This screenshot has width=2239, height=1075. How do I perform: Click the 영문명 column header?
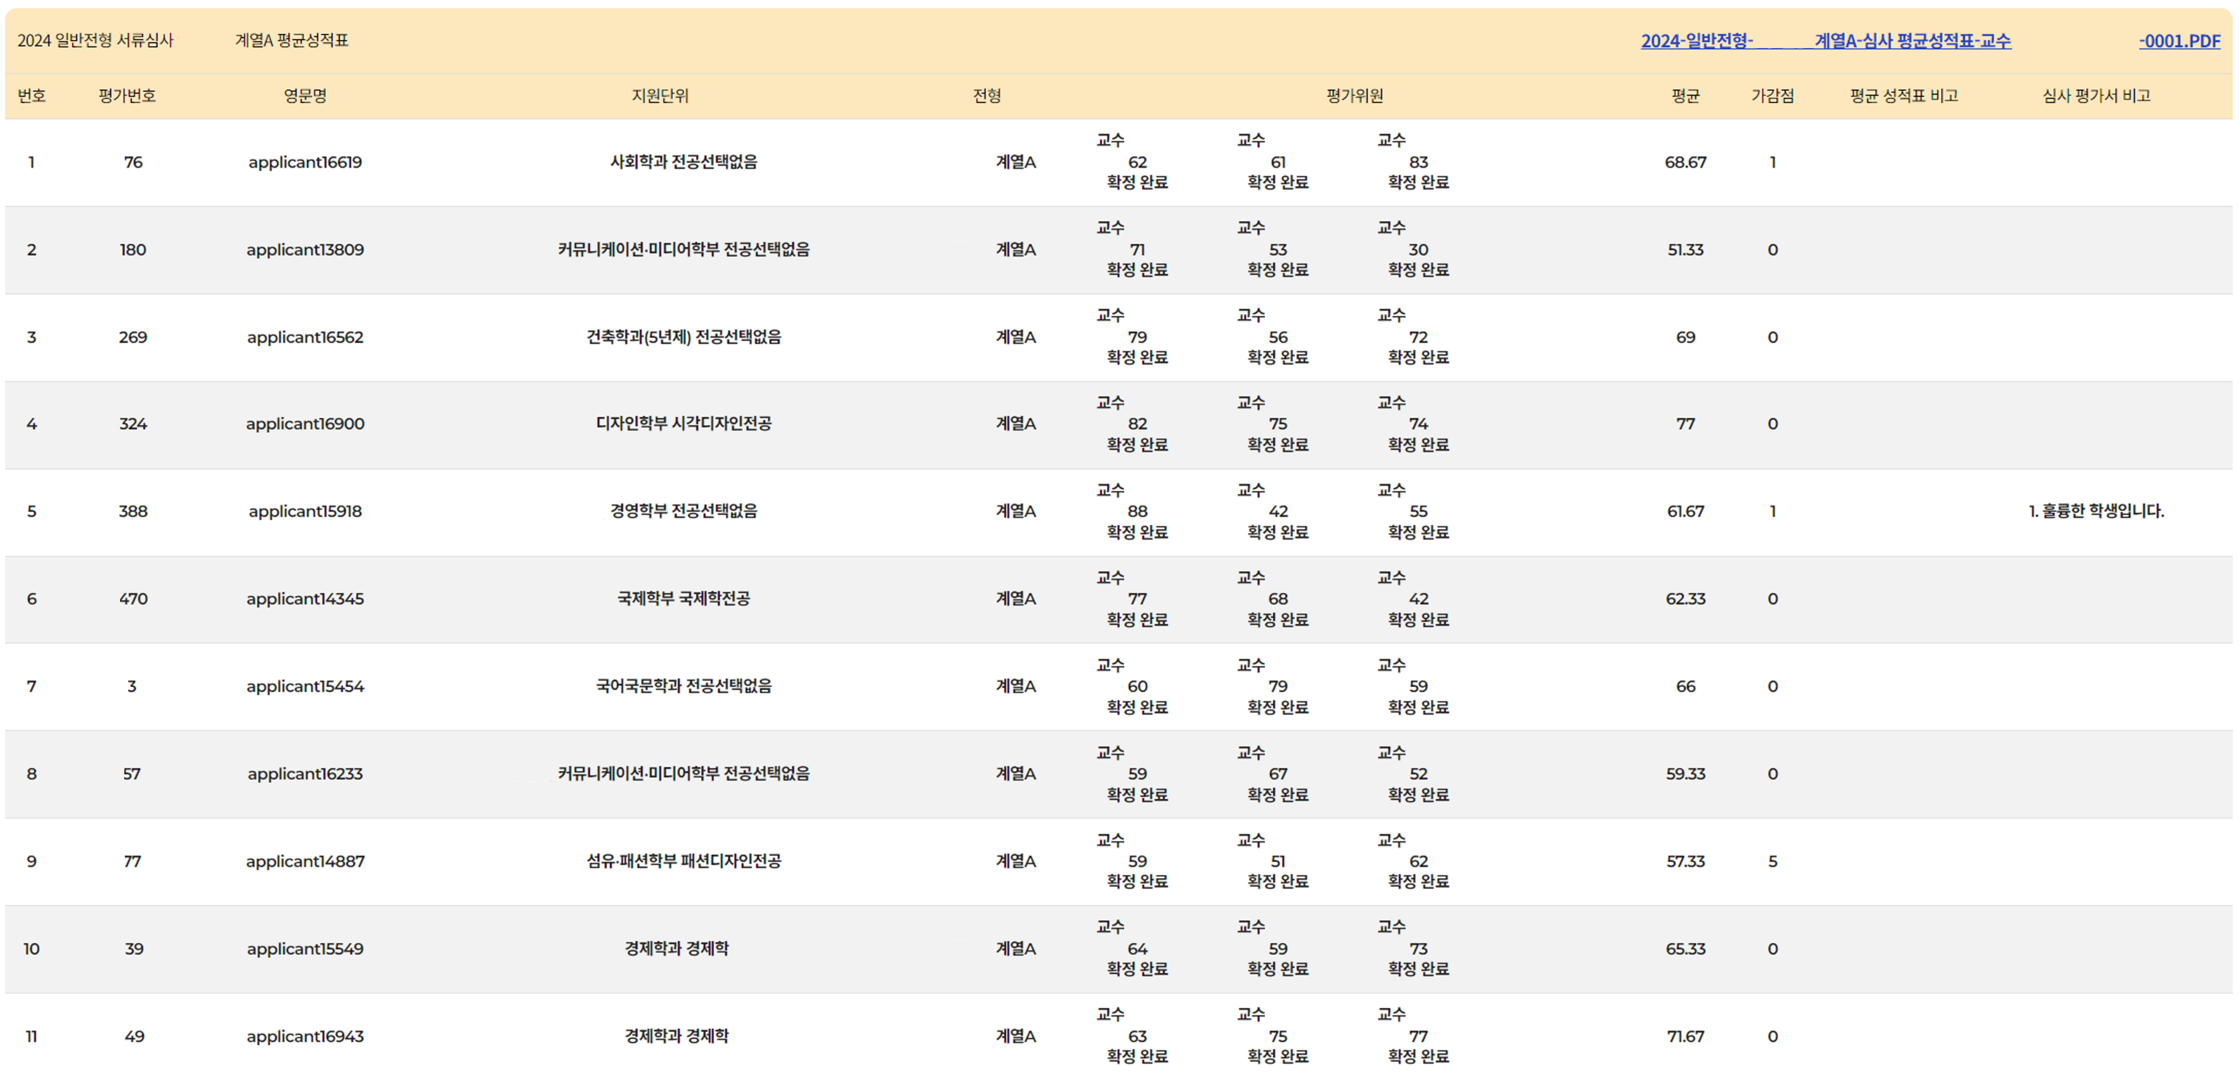(x=305, y=96)
